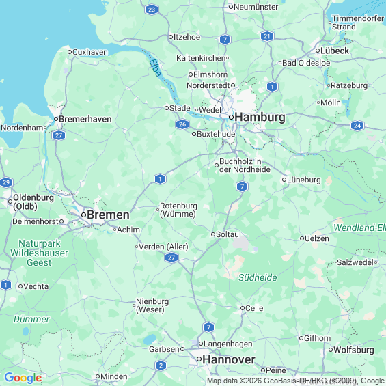Click the A2 highway shield near Hannover

pos(161,366)
